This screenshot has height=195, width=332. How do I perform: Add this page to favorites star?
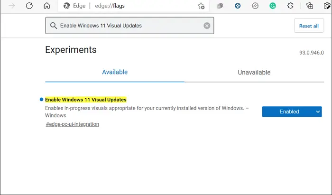(201, 6)
